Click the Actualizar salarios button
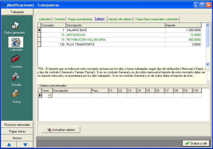This screenshot has height=149, width=213. pyautogui.click(x=61, y=130)
